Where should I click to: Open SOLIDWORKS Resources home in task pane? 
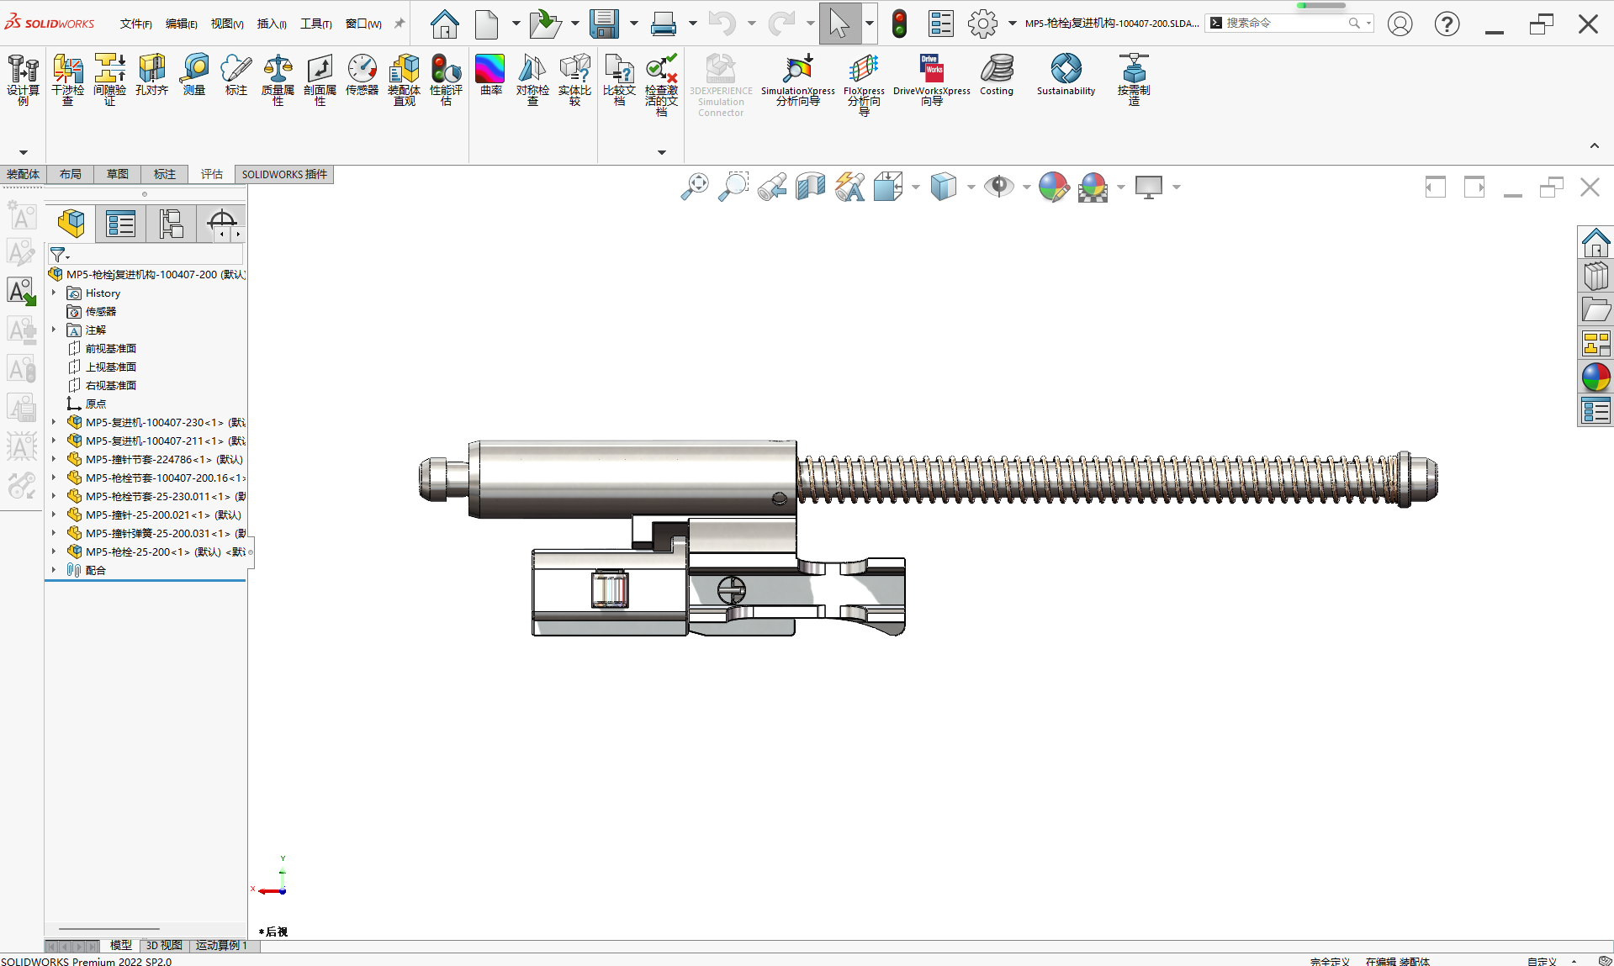[1595, 243]
